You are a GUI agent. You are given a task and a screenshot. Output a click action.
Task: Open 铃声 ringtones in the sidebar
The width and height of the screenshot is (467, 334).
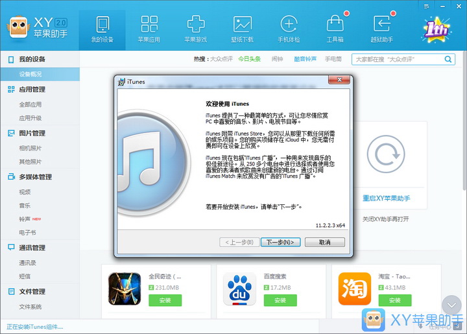[x=25, y=219]
